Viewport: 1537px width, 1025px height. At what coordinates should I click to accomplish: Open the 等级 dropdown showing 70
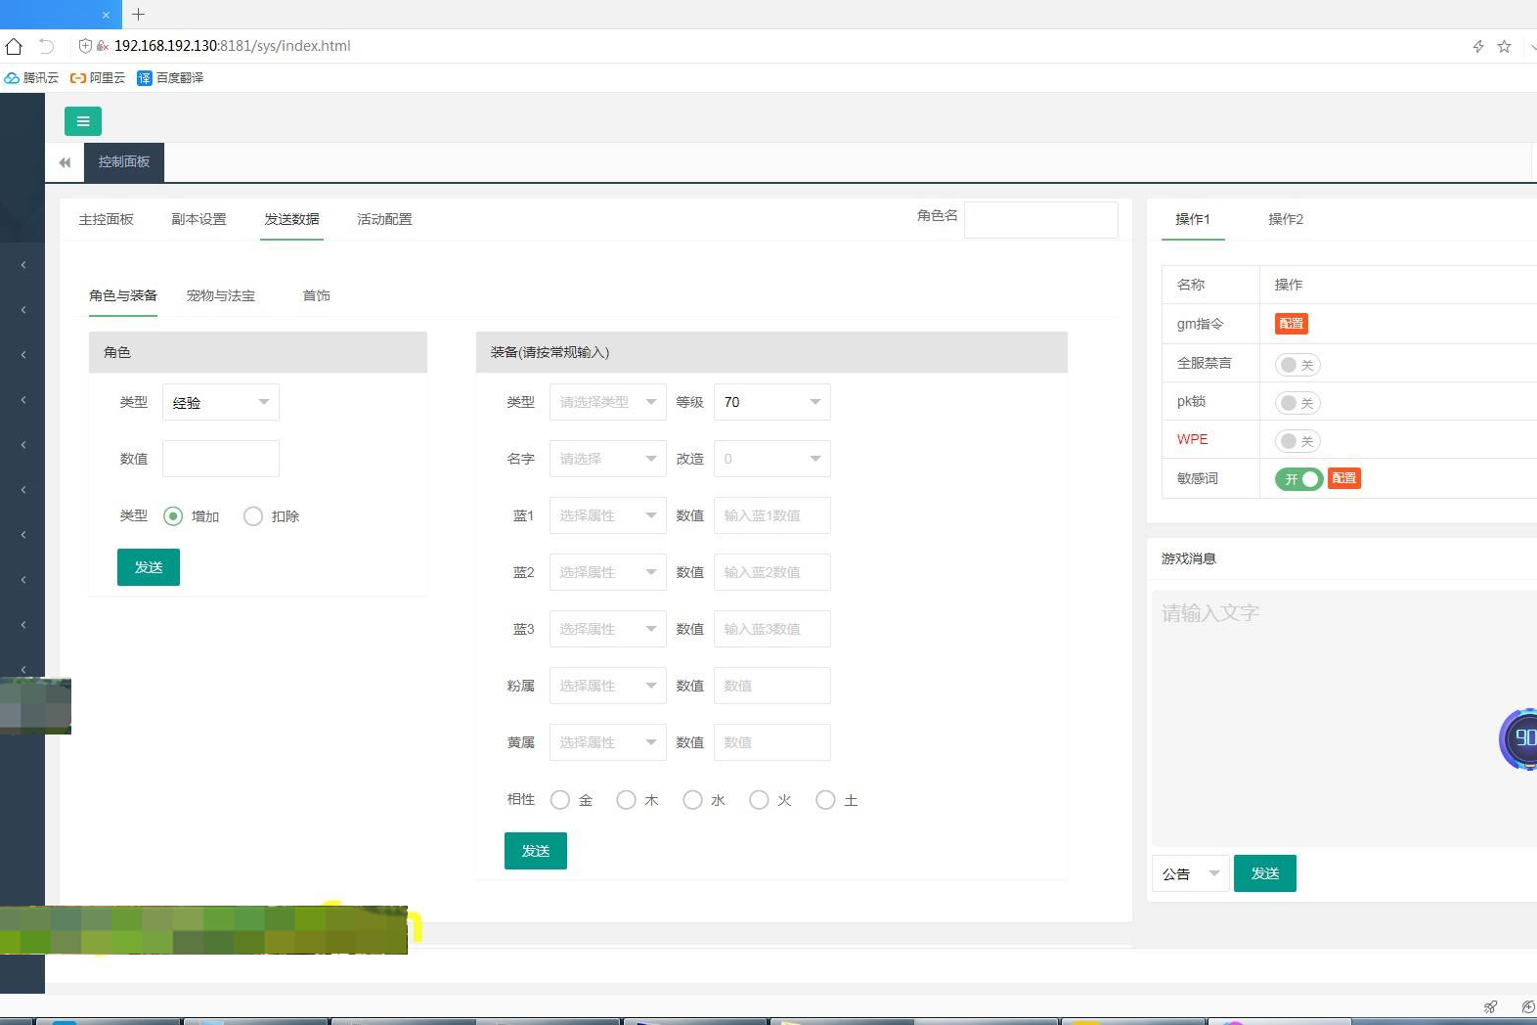[771, 402]
